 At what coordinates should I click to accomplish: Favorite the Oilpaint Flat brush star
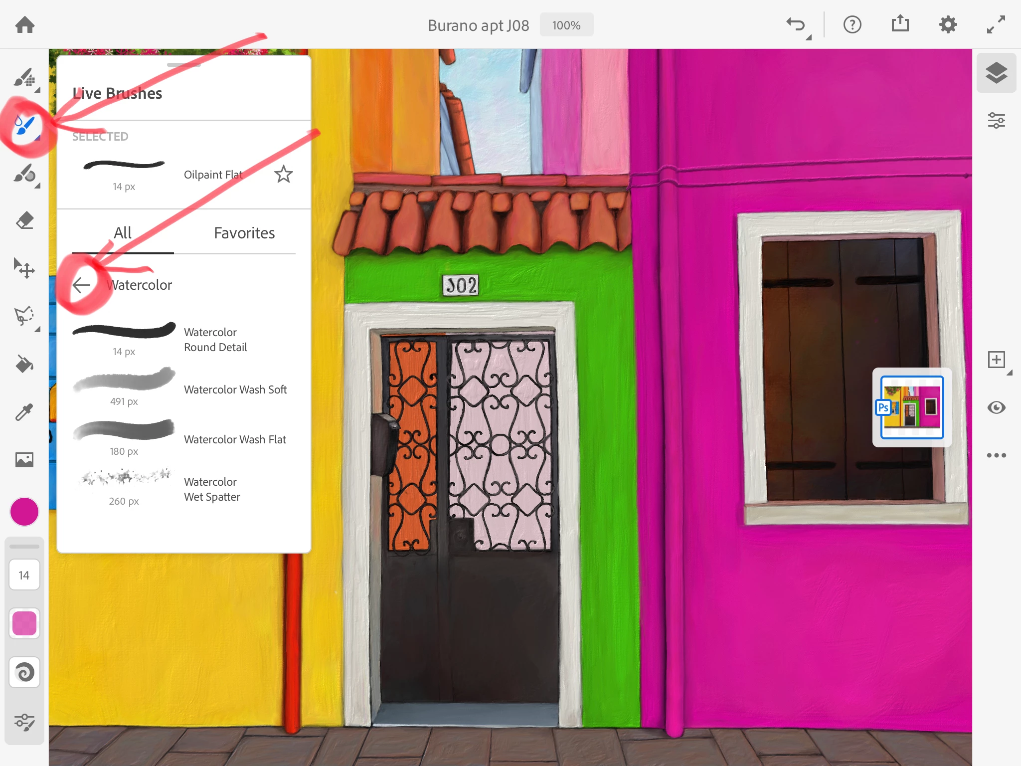coord(284,175)
